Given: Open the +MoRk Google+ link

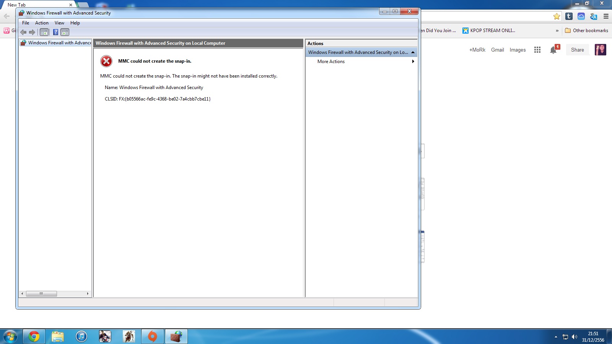Looking at the screenshot, I should tap(477, 50).
